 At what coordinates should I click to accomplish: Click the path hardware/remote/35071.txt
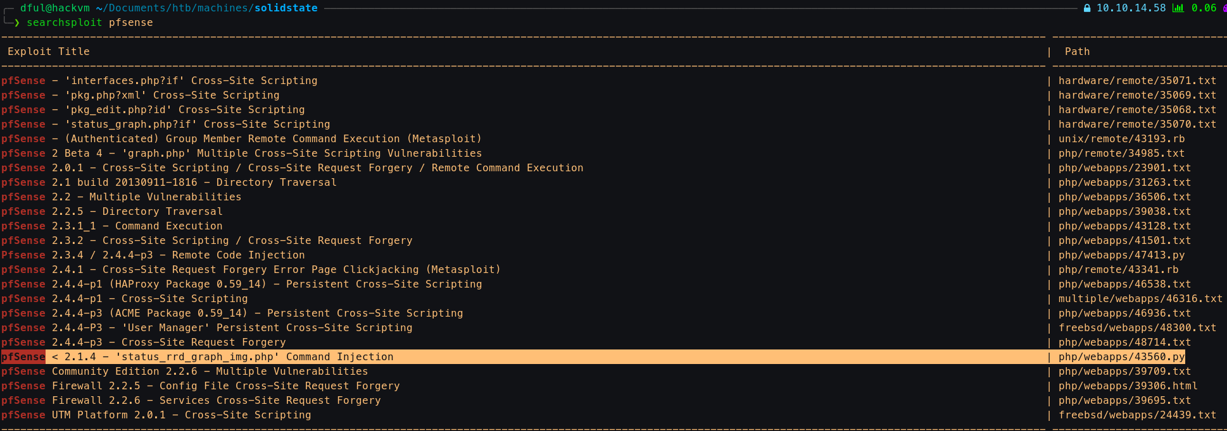coord(1138,81)
